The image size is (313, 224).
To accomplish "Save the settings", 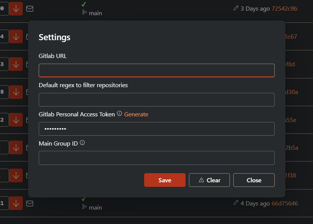I will point(165,180).
